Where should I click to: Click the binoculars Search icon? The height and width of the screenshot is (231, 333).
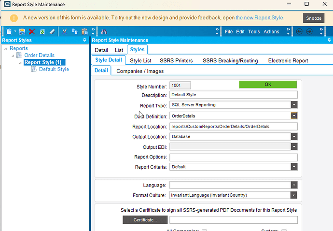click(x=104, y=32)
